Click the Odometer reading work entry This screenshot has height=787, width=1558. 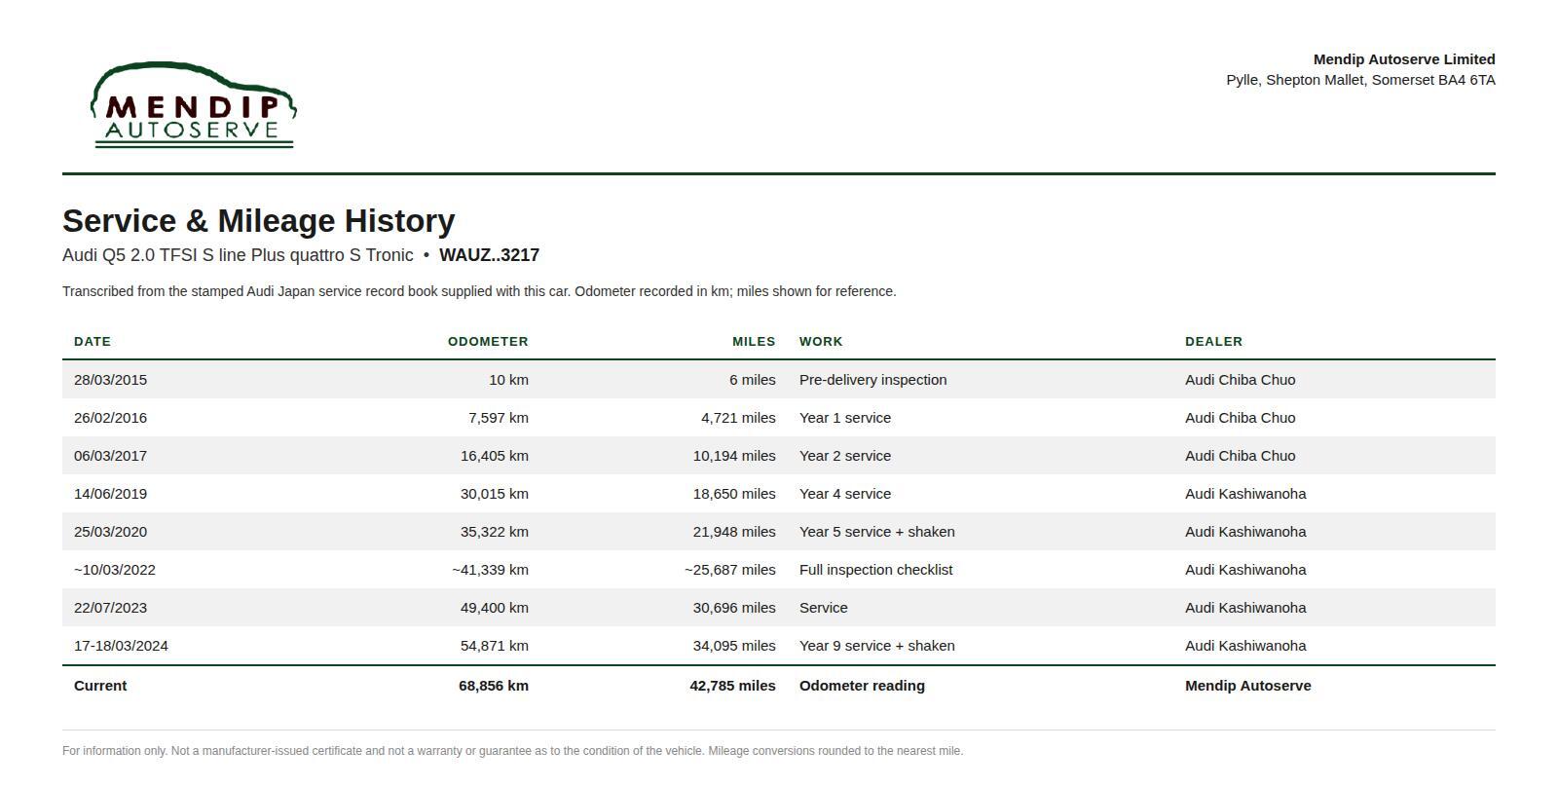point(862,686)
